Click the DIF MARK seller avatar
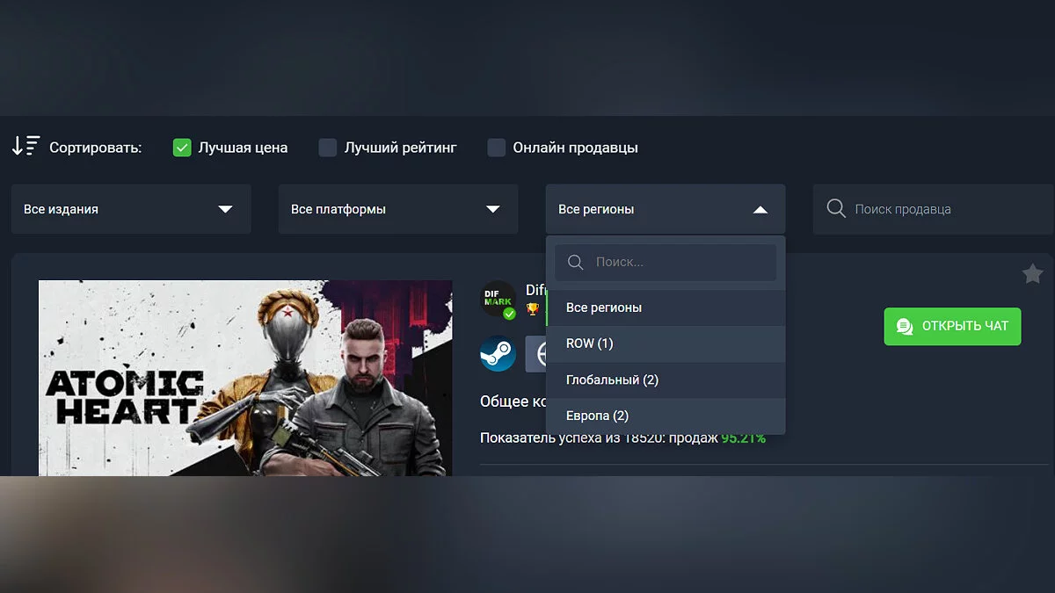 498,300
